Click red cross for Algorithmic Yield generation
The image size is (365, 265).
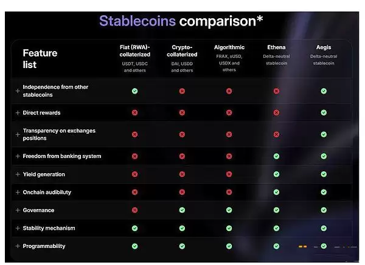click(229, 174)
